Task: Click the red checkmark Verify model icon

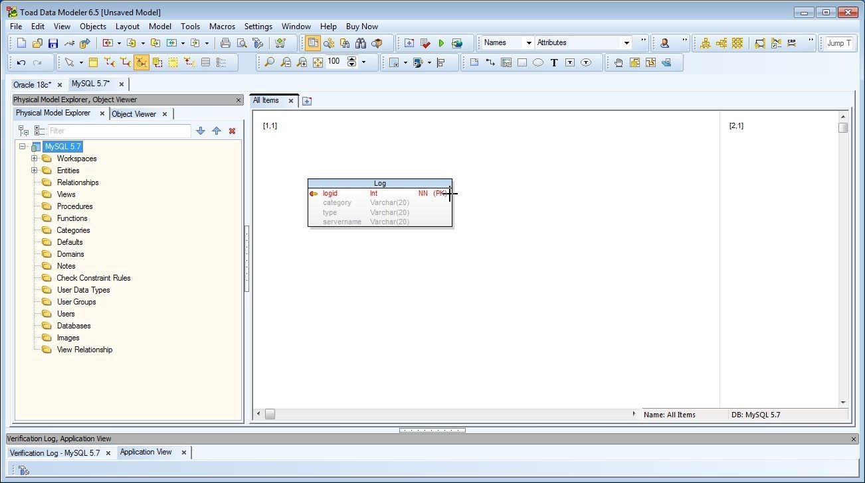Action: pos(425,43)
